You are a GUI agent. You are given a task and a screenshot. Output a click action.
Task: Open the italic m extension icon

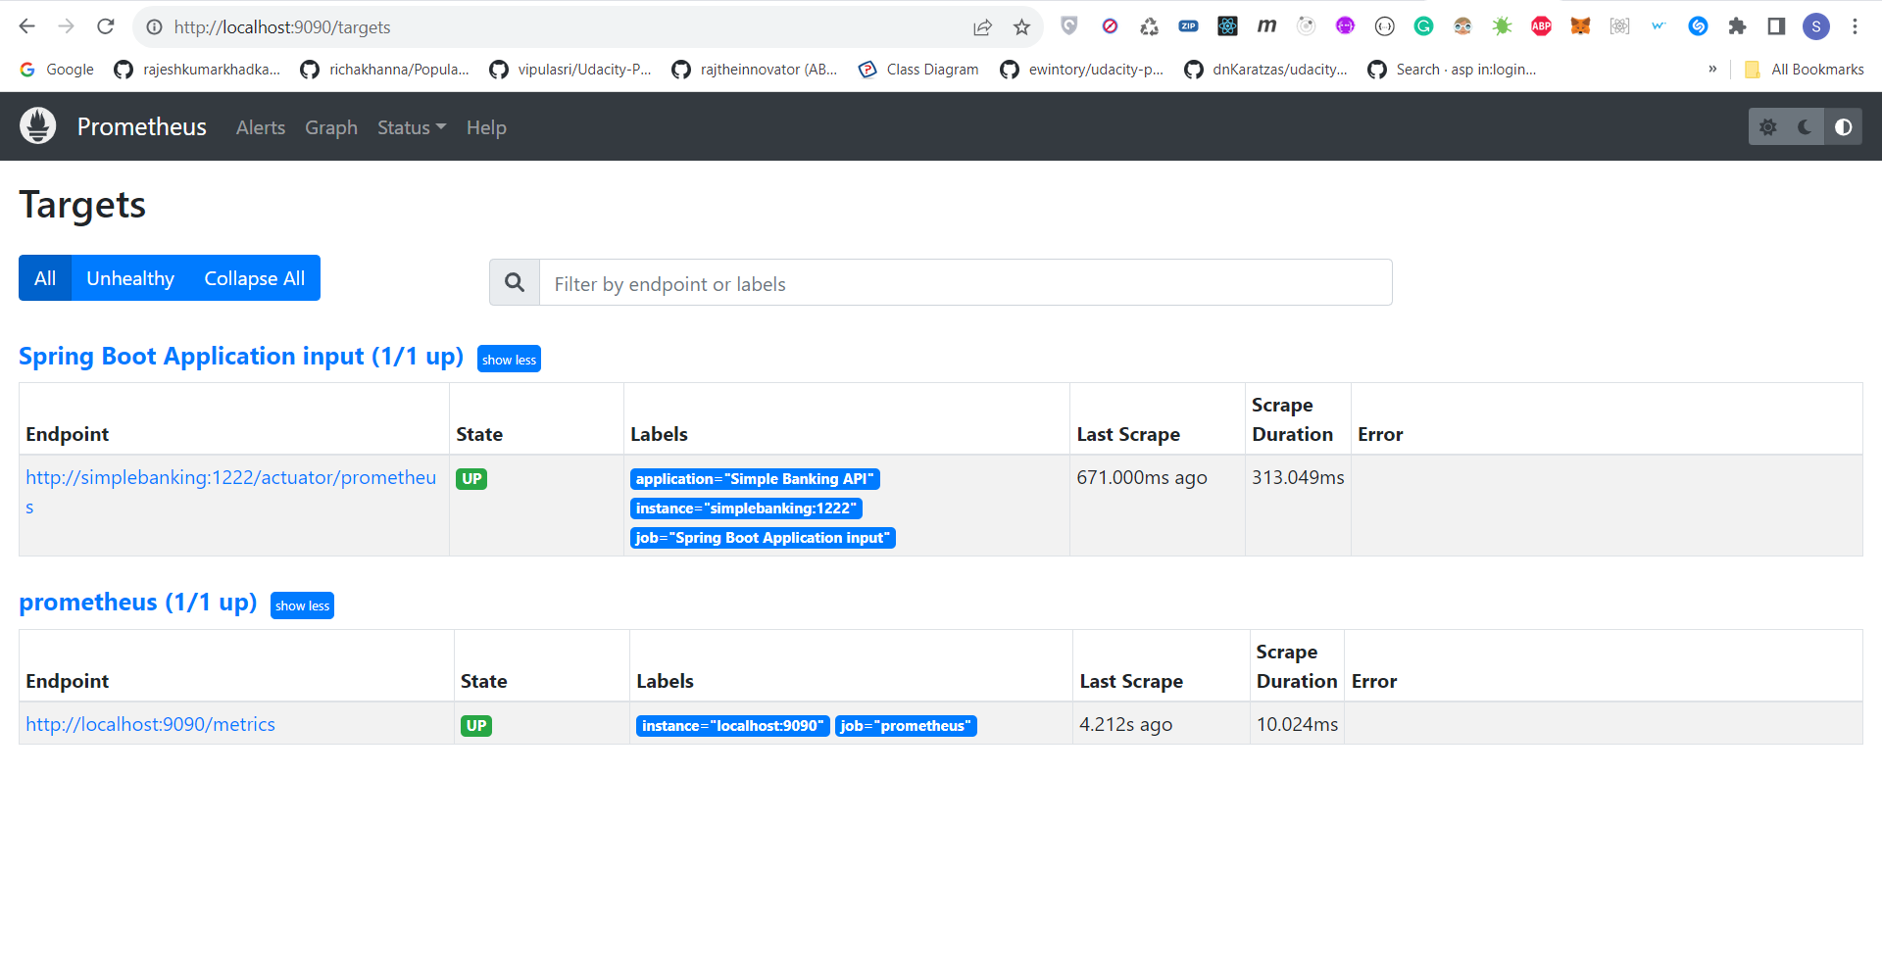coord(1266,26)
